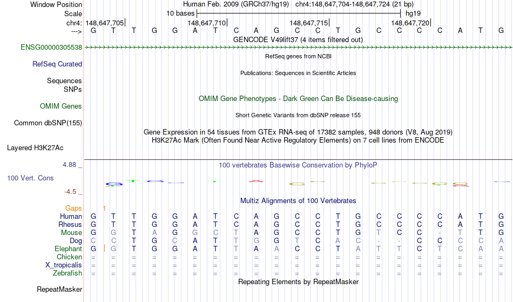Viewport: 513px width, 302px height.
Task: Click the Chicken species row label
Action: [x=69, y=257]
